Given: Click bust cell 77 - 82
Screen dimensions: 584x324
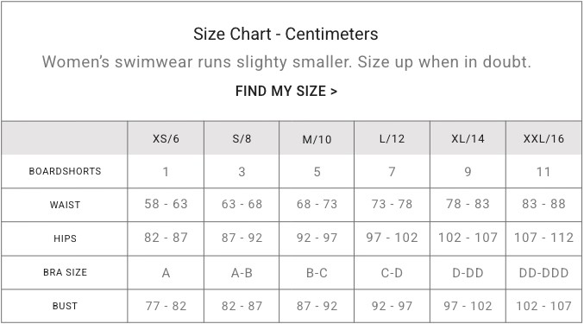Looking at the screenshot, I should [166, 306].
